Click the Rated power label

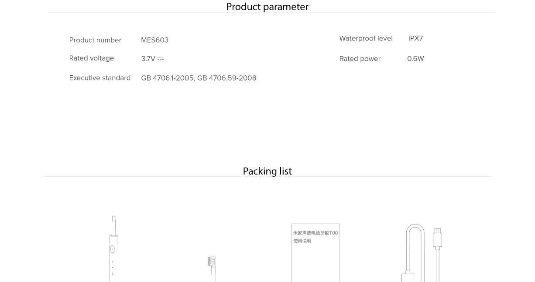(x=360, y=59)
